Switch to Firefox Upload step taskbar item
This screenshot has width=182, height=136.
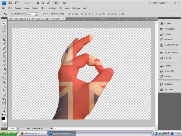pos(33,133)
